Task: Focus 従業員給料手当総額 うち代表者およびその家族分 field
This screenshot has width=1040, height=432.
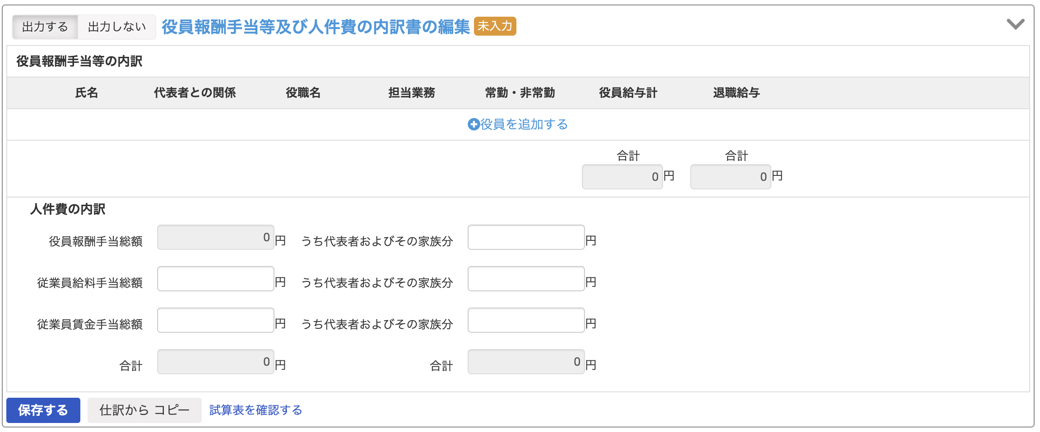Action: click(x=526, y=279)
